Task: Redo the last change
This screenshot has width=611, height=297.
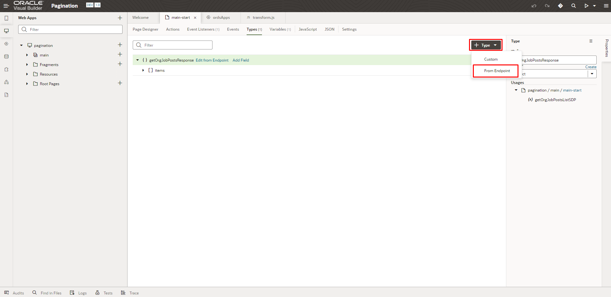Action: (547, 6)
